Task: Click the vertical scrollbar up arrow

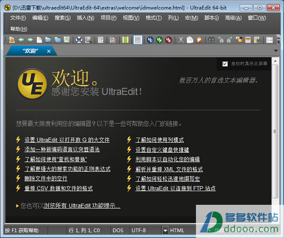Action: [275, 61]
